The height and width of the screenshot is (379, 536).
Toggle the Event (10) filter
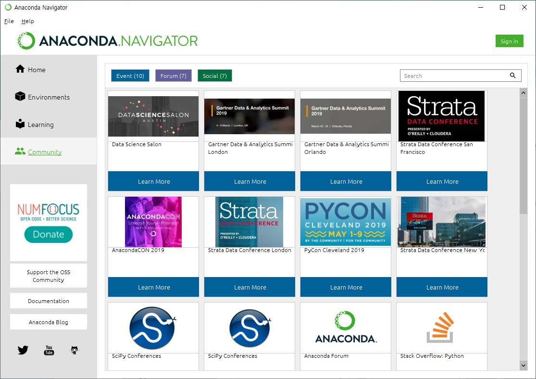coord(130,76)
